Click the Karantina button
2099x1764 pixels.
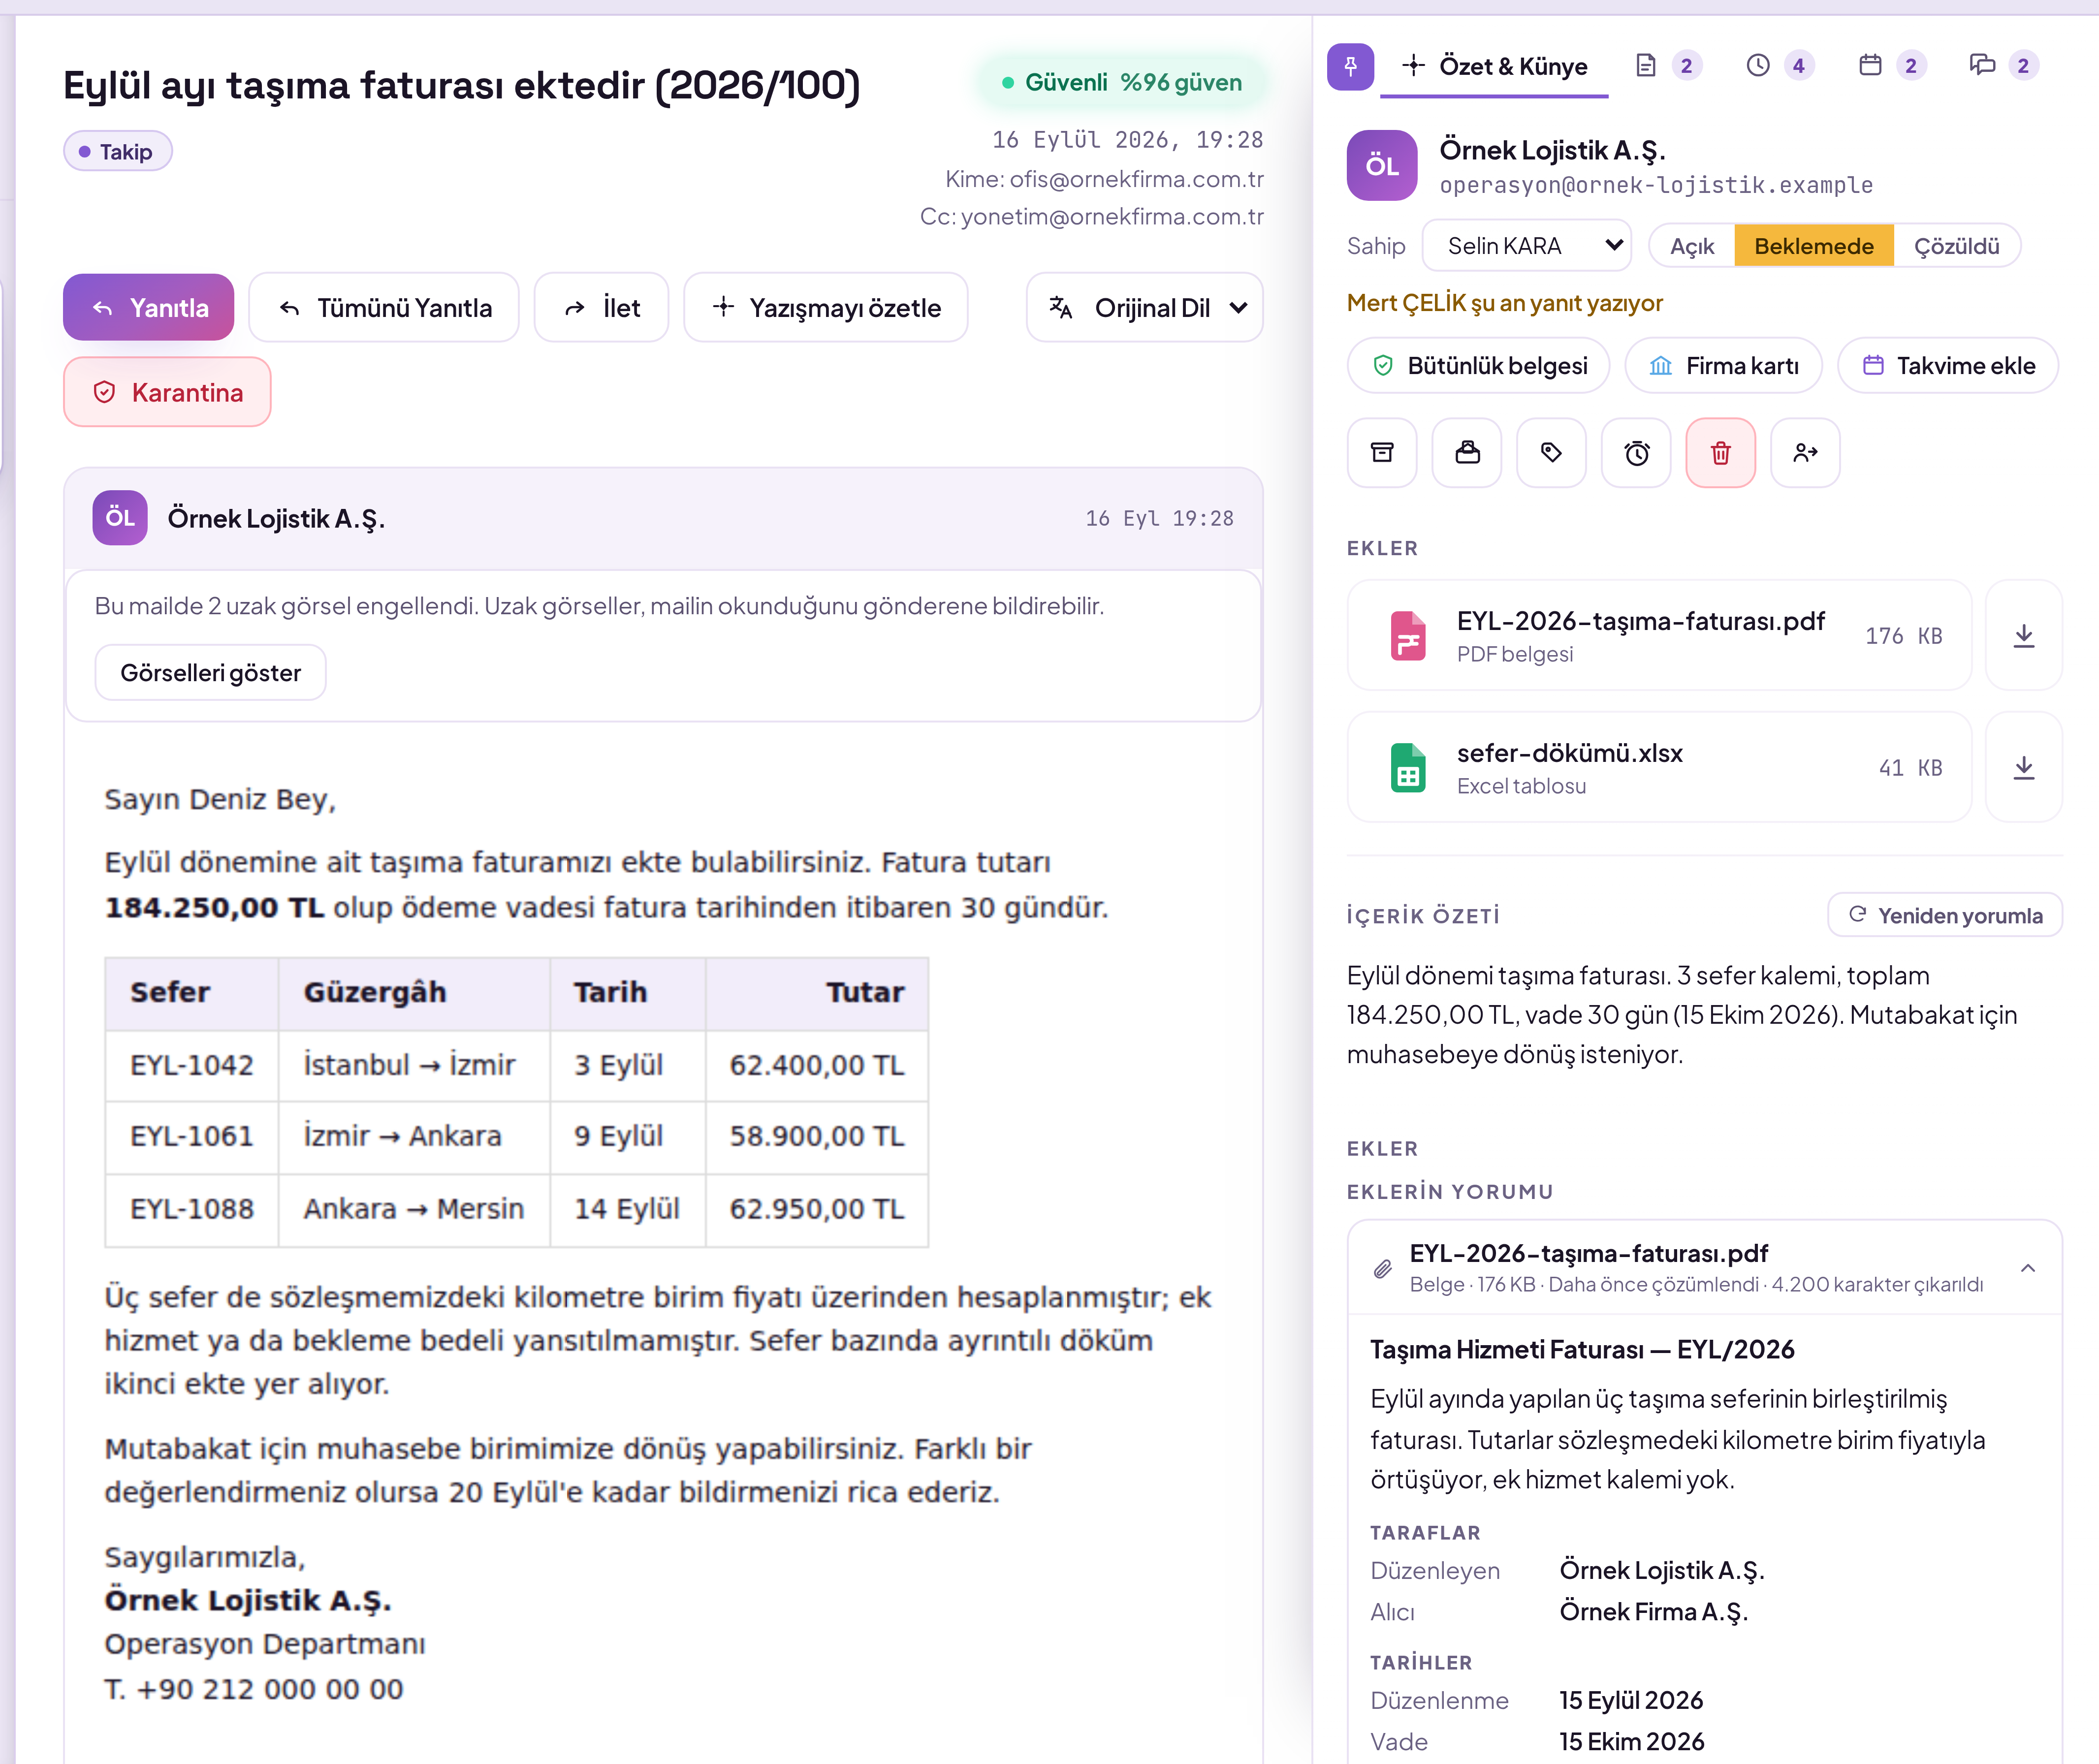pyautogui.click(x=167, y=392)
